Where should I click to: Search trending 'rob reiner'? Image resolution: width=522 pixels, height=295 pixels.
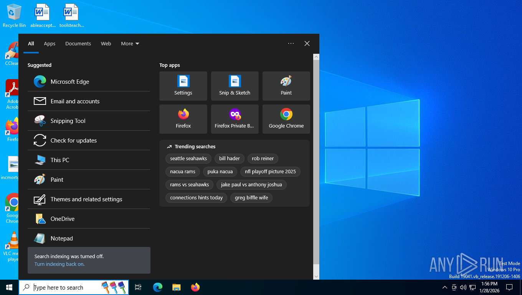[263, 158]
